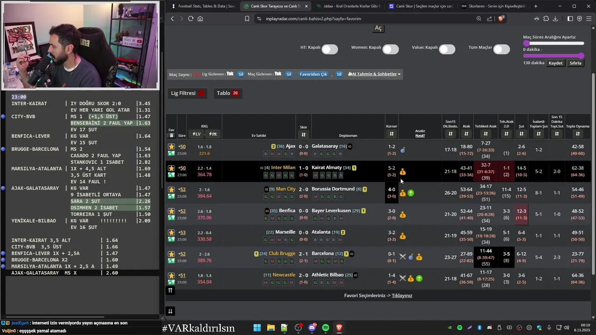The height and width of the screenshot is (335, 596).
Task: Open Discord from the taskbar
Action: click(x=312, y=328)
